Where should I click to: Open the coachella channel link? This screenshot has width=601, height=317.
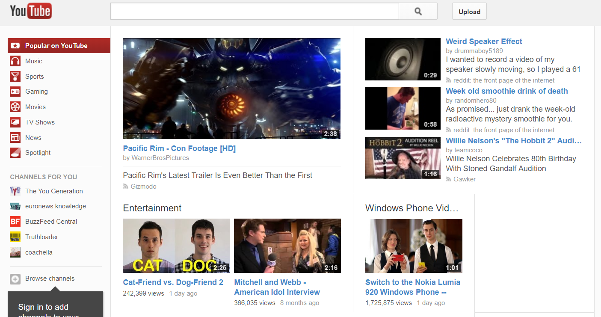pos(39,252)
